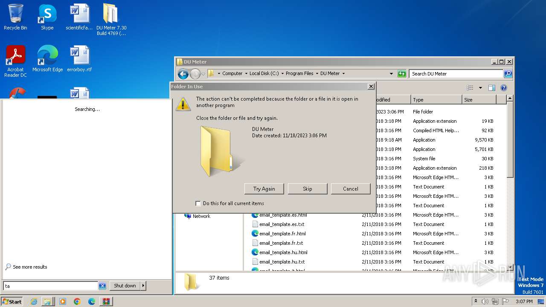Select the errorboy.rtf desktop file
The image size is (546, 307).
pyautogui.click(x=79, y=59)
